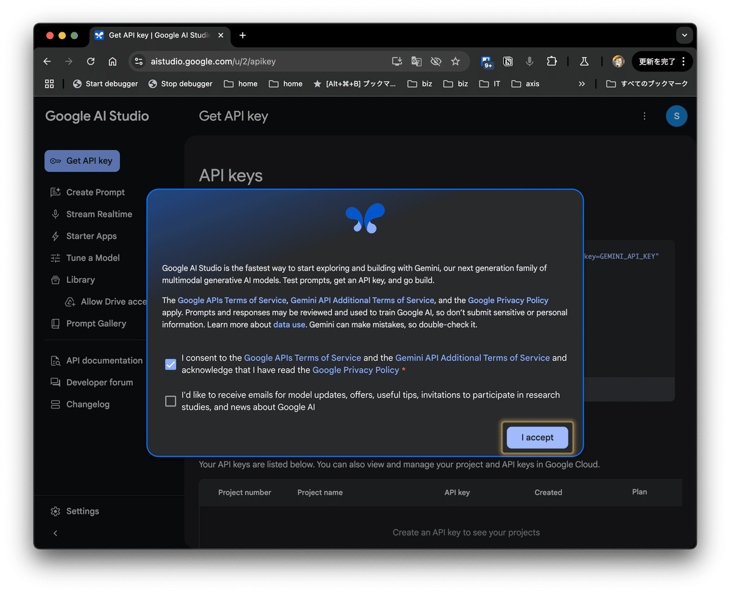This screenshot has width=731, height=594.
Task: Select Allow Drive access under Library
Action: pos(106,302)
